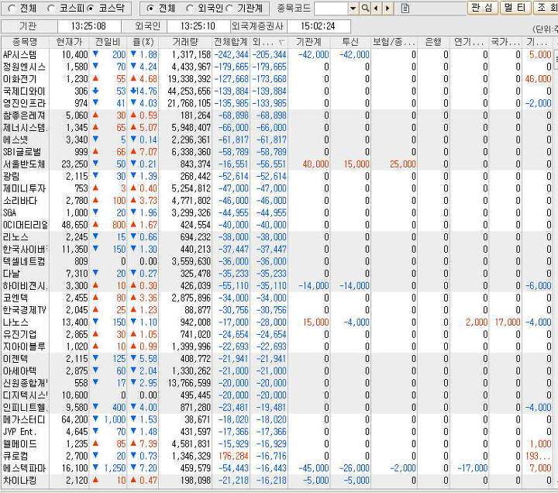Sort by 연기... column header

pyautogui.click(x=469, y=42)
